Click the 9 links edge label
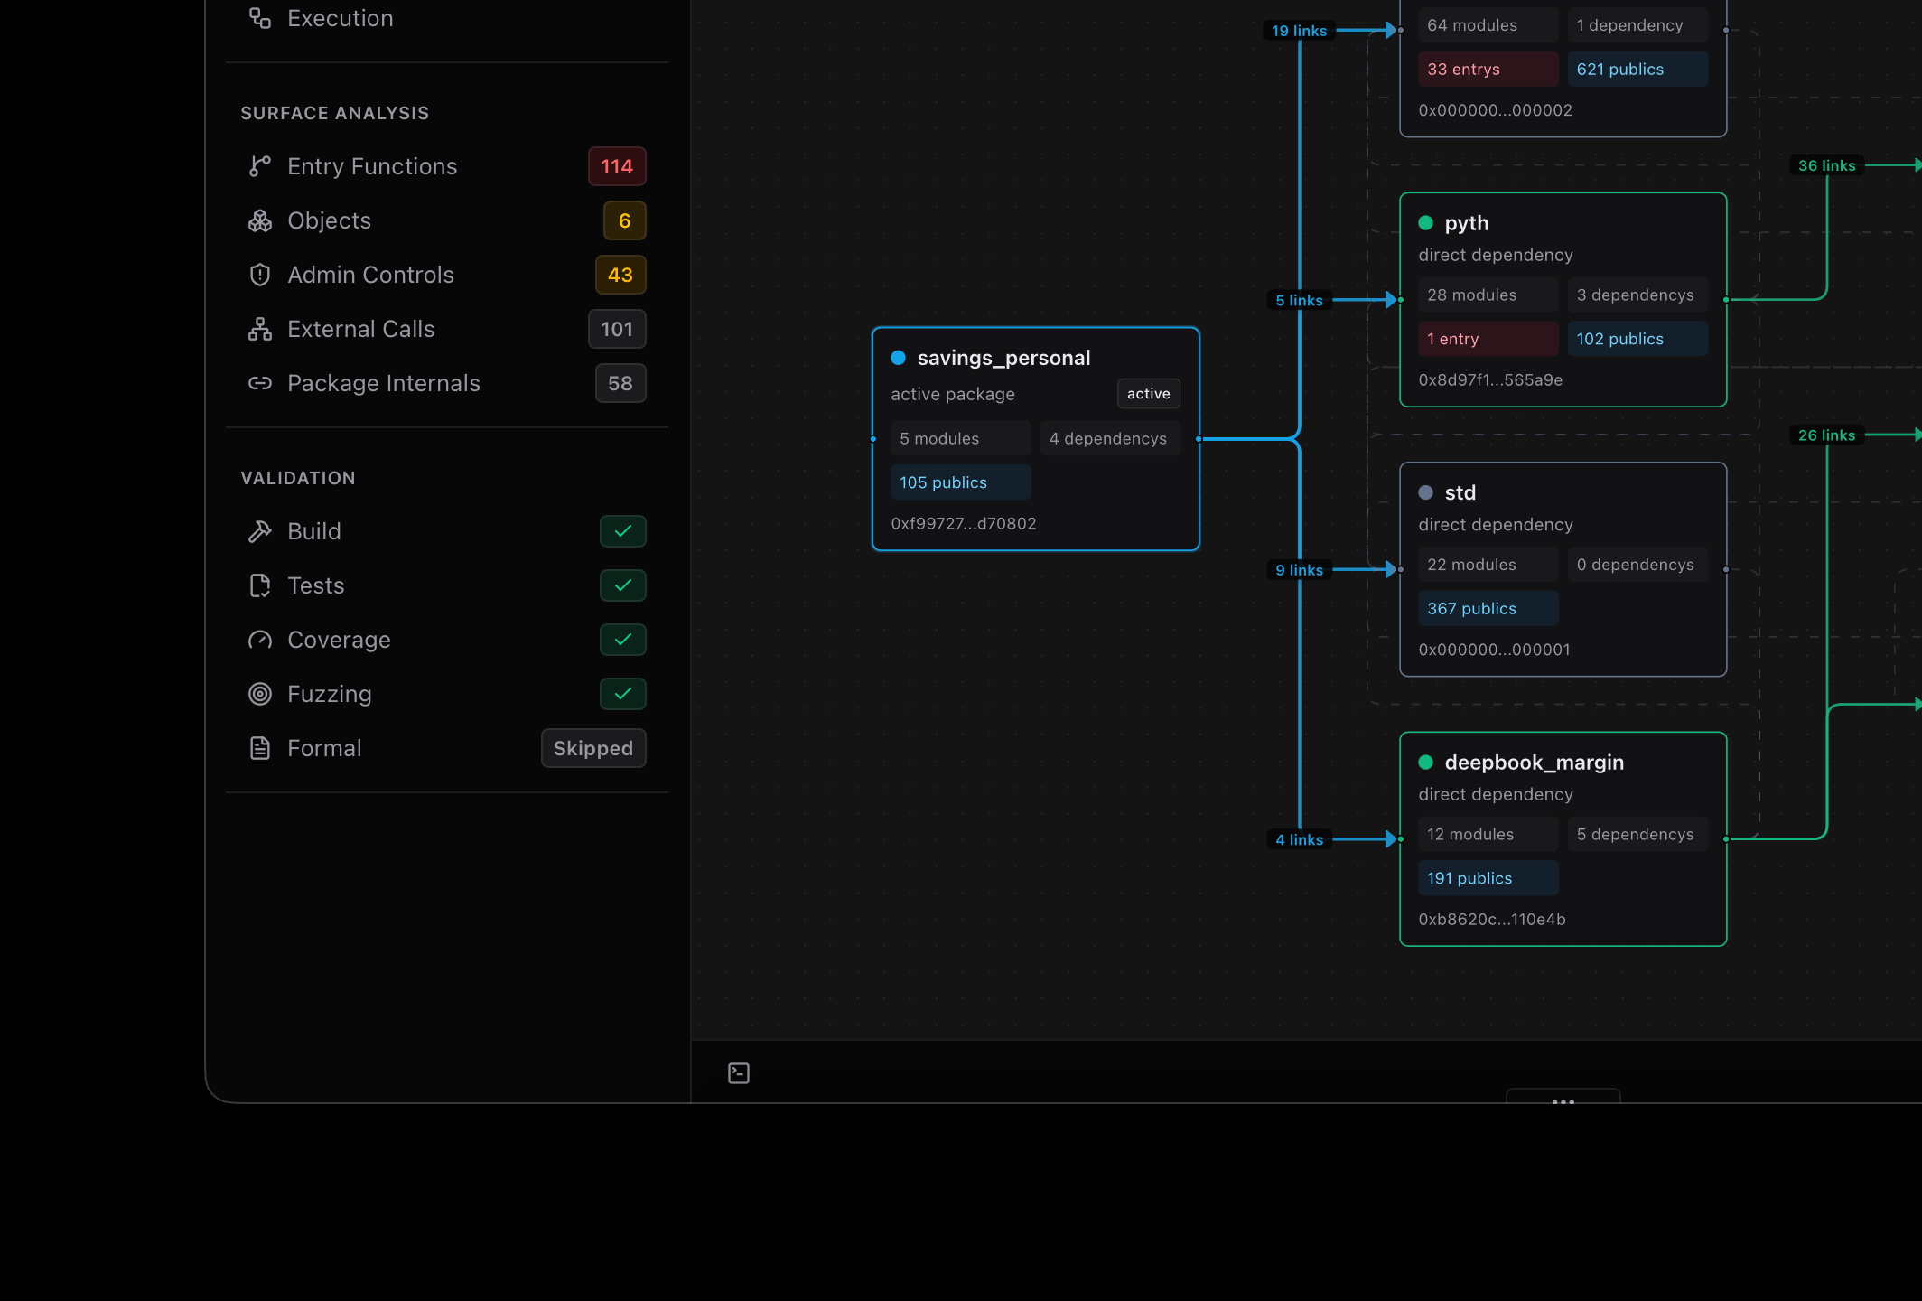Viewport: 1922px width, 1301px height. pyautogui.click(x=1299, y=569)
